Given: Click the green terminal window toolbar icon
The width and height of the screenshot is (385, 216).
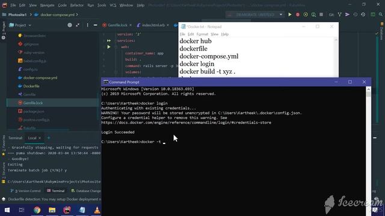Looking at the screenshot, I should coord(373,14).
